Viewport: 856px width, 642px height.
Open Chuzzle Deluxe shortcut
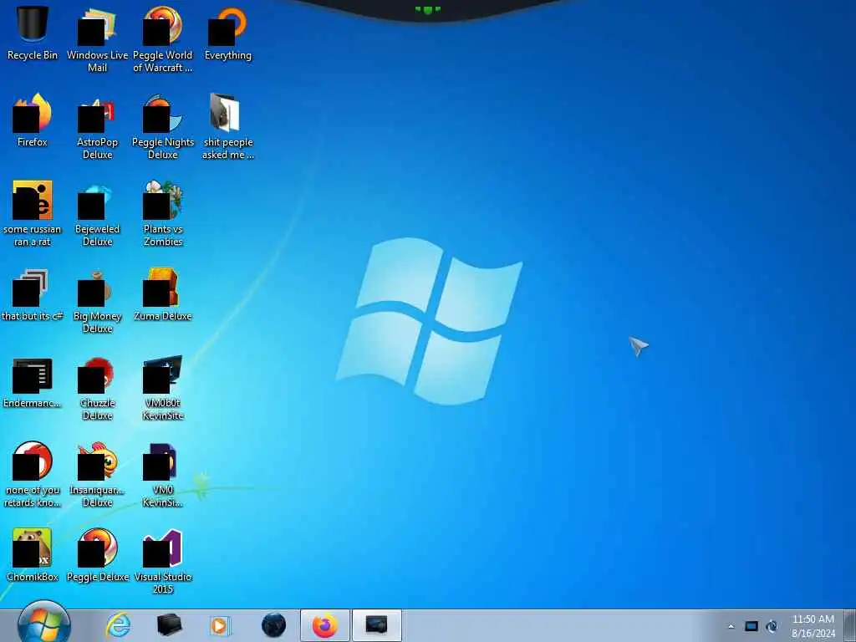pos(97,388)
